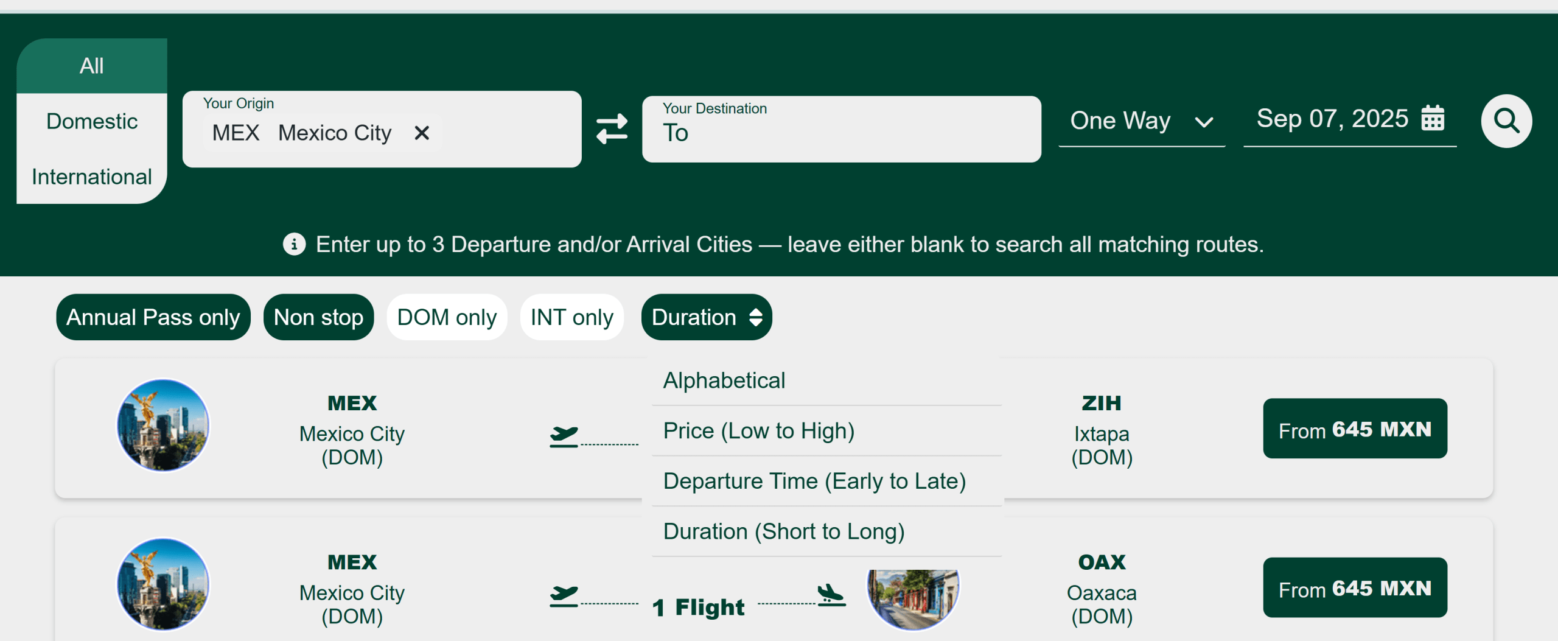Click the Mexico City photo on first result
The image size is (1558, 641).
(163, 425)
